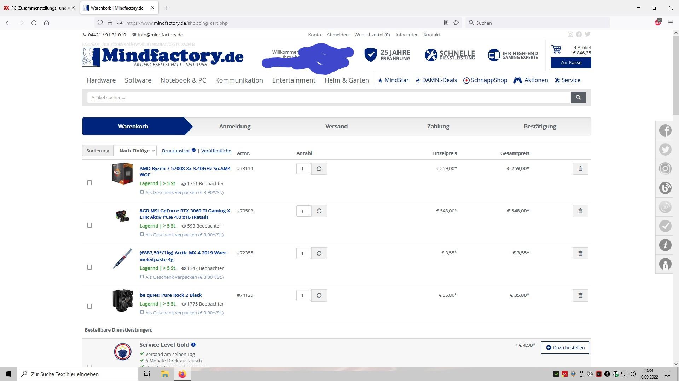Click the person sidebar icon
This screenshot has width=679, height=381.
tap(665, 264)
